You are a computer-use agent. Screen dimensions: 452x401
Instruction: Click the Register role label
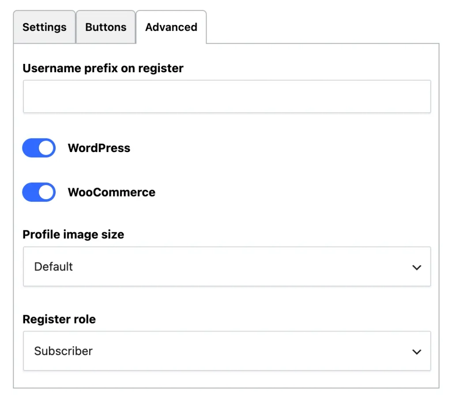pyautogui.click(x=59, y=319)
